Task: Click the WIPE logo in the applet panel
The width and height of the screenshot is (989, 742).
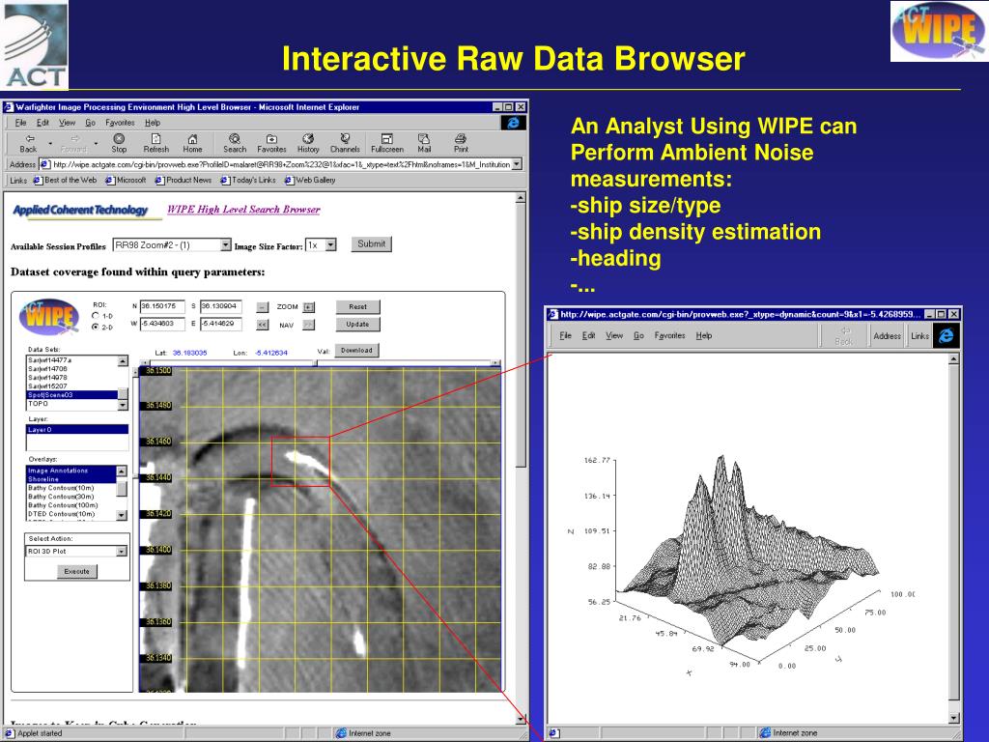Action: [50, 316]
